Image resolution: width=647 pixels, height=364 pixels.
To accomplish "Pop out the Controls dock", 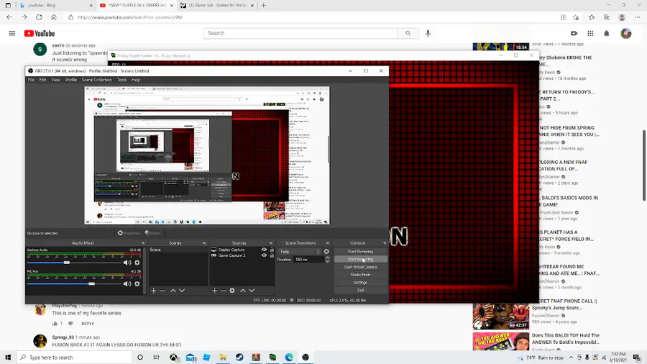I will click(x=384, y=243).
